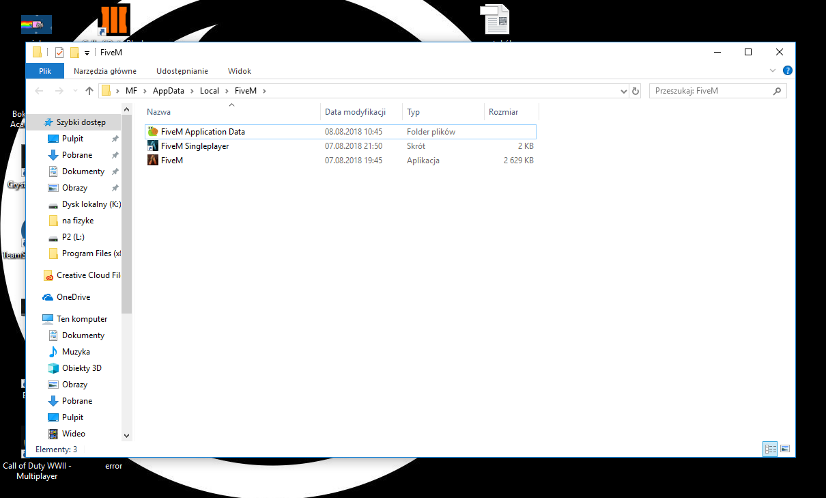Click the Local breadcrumb in address bar
Viewport: 826px width, 498px height.
tap(210, 91)
